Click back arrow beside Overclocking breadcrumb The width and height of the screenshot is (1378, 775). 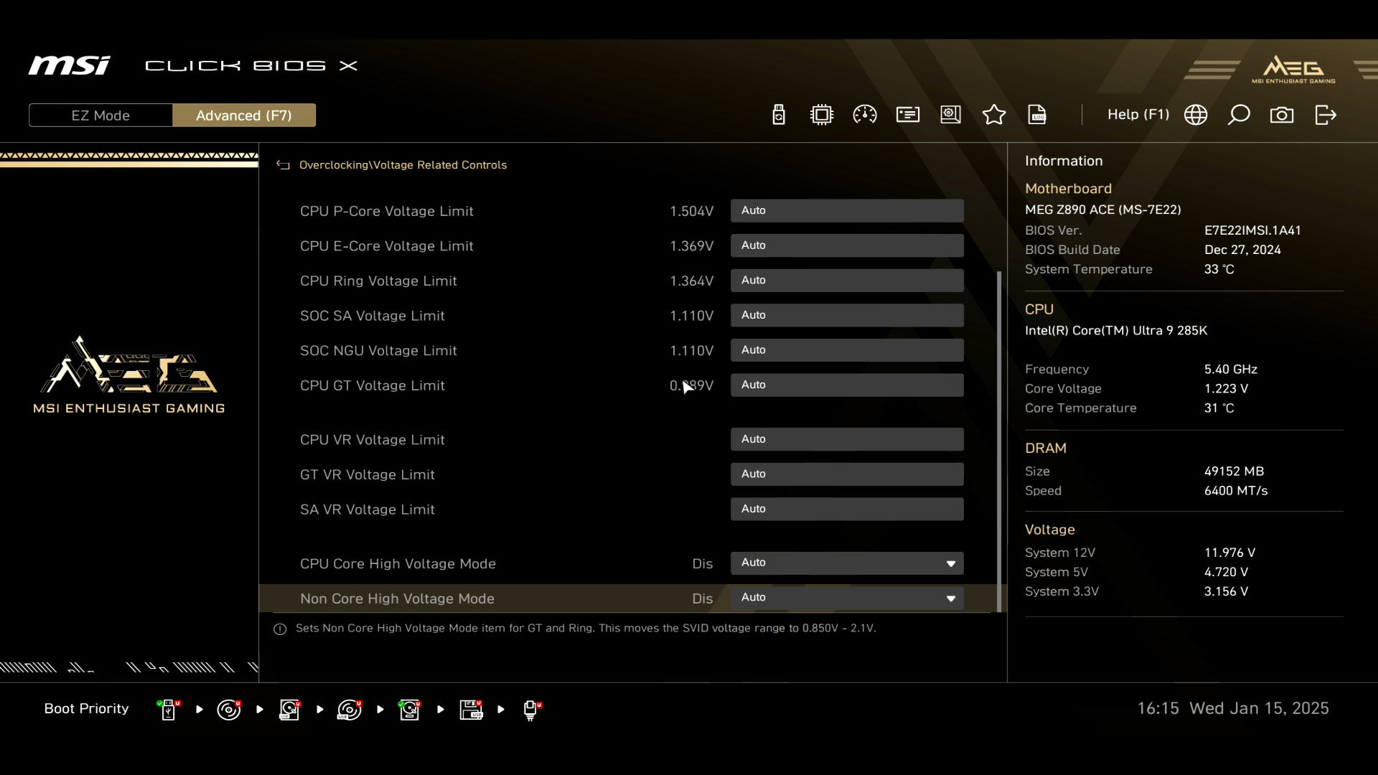(283, 165)
